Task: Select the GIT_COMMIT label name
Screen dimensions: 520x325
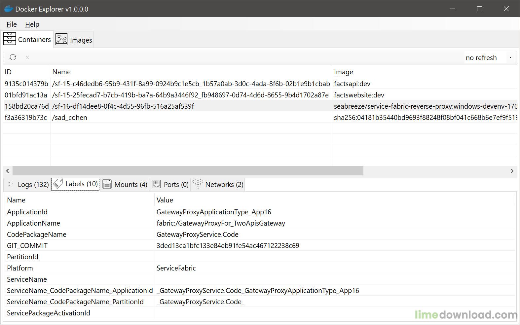Action: [27, 245]
